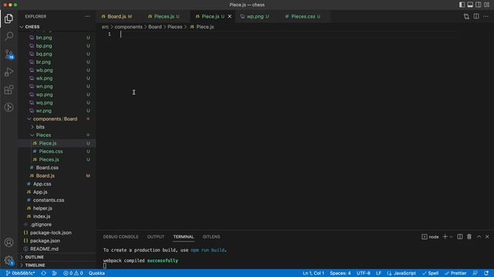Open notifications bell in status bar
The width and height of the screenshot is (494, 277).
[486, 273]
